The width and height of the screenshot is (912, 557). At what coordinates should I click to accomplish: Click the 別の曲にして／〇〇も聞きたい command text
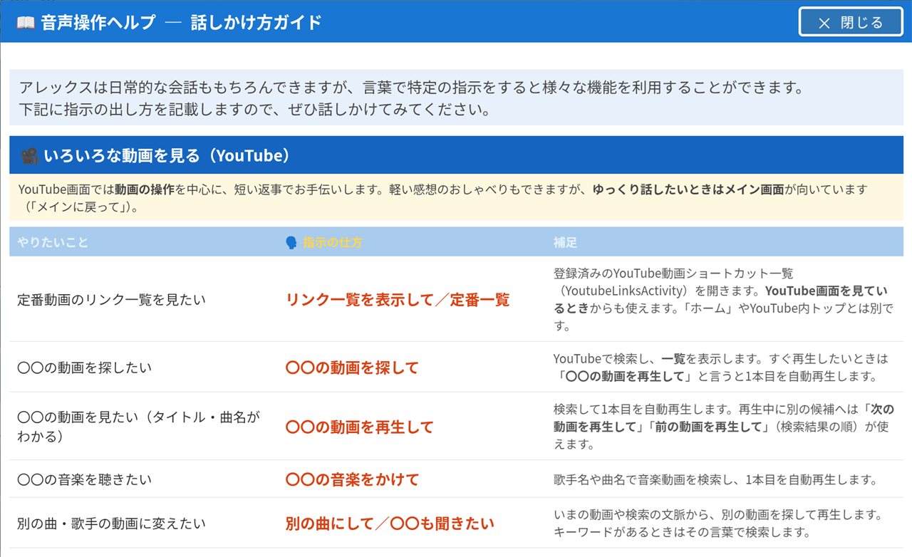[390, 524]
